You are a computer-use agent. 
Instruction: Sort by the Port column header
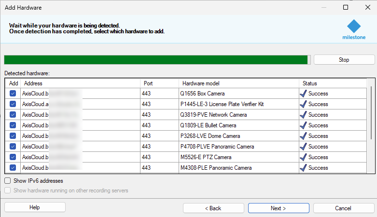[159, 83]
